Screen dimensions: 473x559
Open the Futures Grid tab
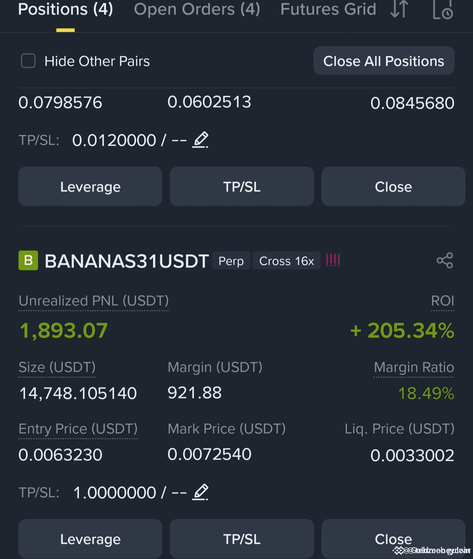[x=328, y=9]
